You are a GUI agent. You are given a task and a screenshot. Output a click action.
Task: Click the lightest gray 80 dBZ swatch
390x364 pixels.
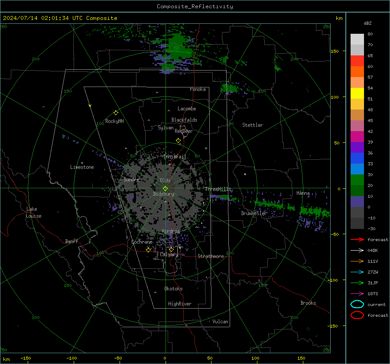[x=357, y=39]
